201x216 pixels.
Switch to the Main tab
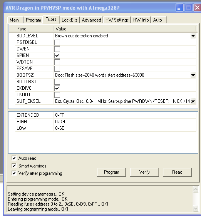[15, 20]
